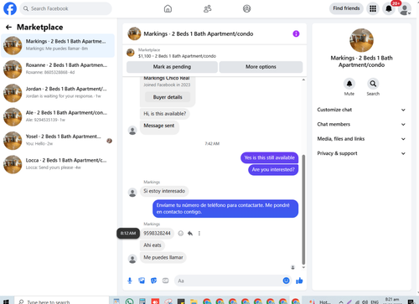The width and height of the screenshot is (419, 304).
Task: Click the Mark as pending button
Action: pyautogui.click(x=172, y=67)
